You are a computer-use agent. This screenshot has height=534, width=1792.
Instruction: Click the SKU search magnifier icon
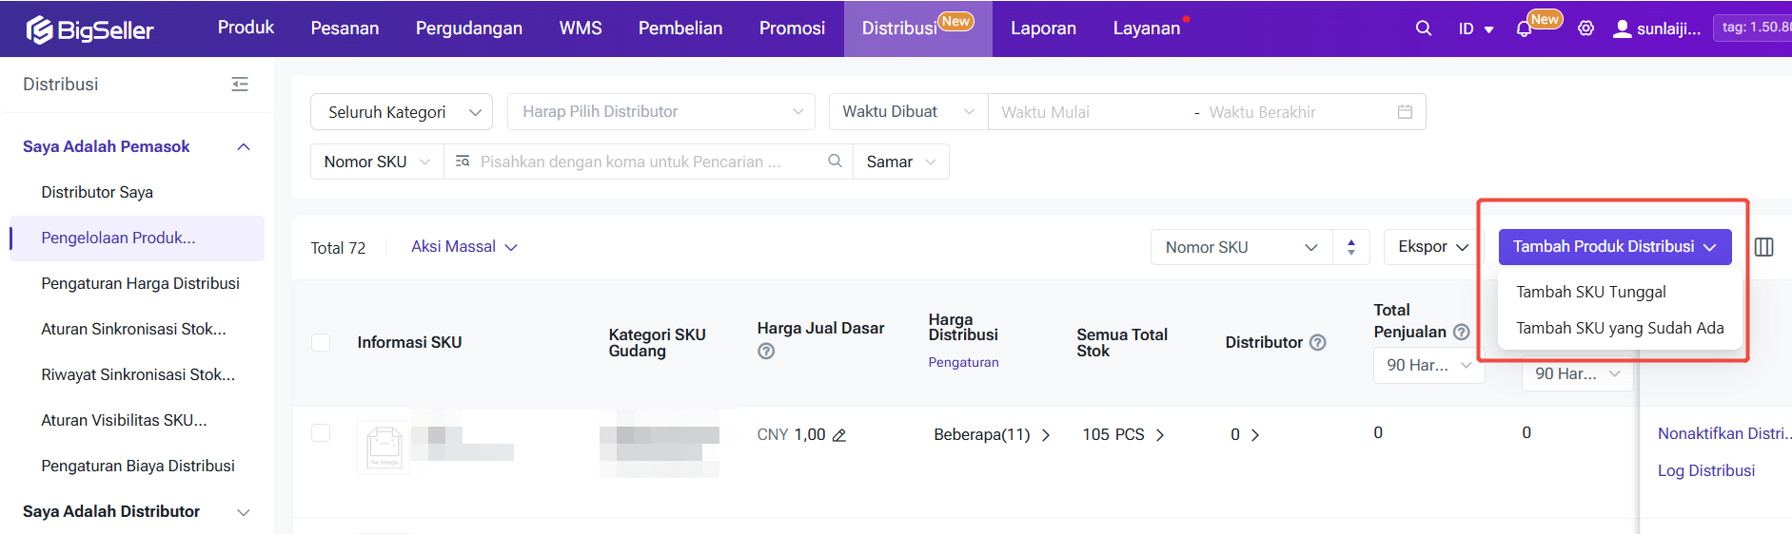click(x=835, y=162)
